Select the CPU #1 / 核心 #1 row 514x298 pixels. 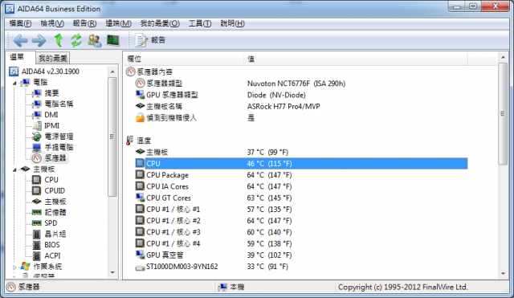point(302,209)
